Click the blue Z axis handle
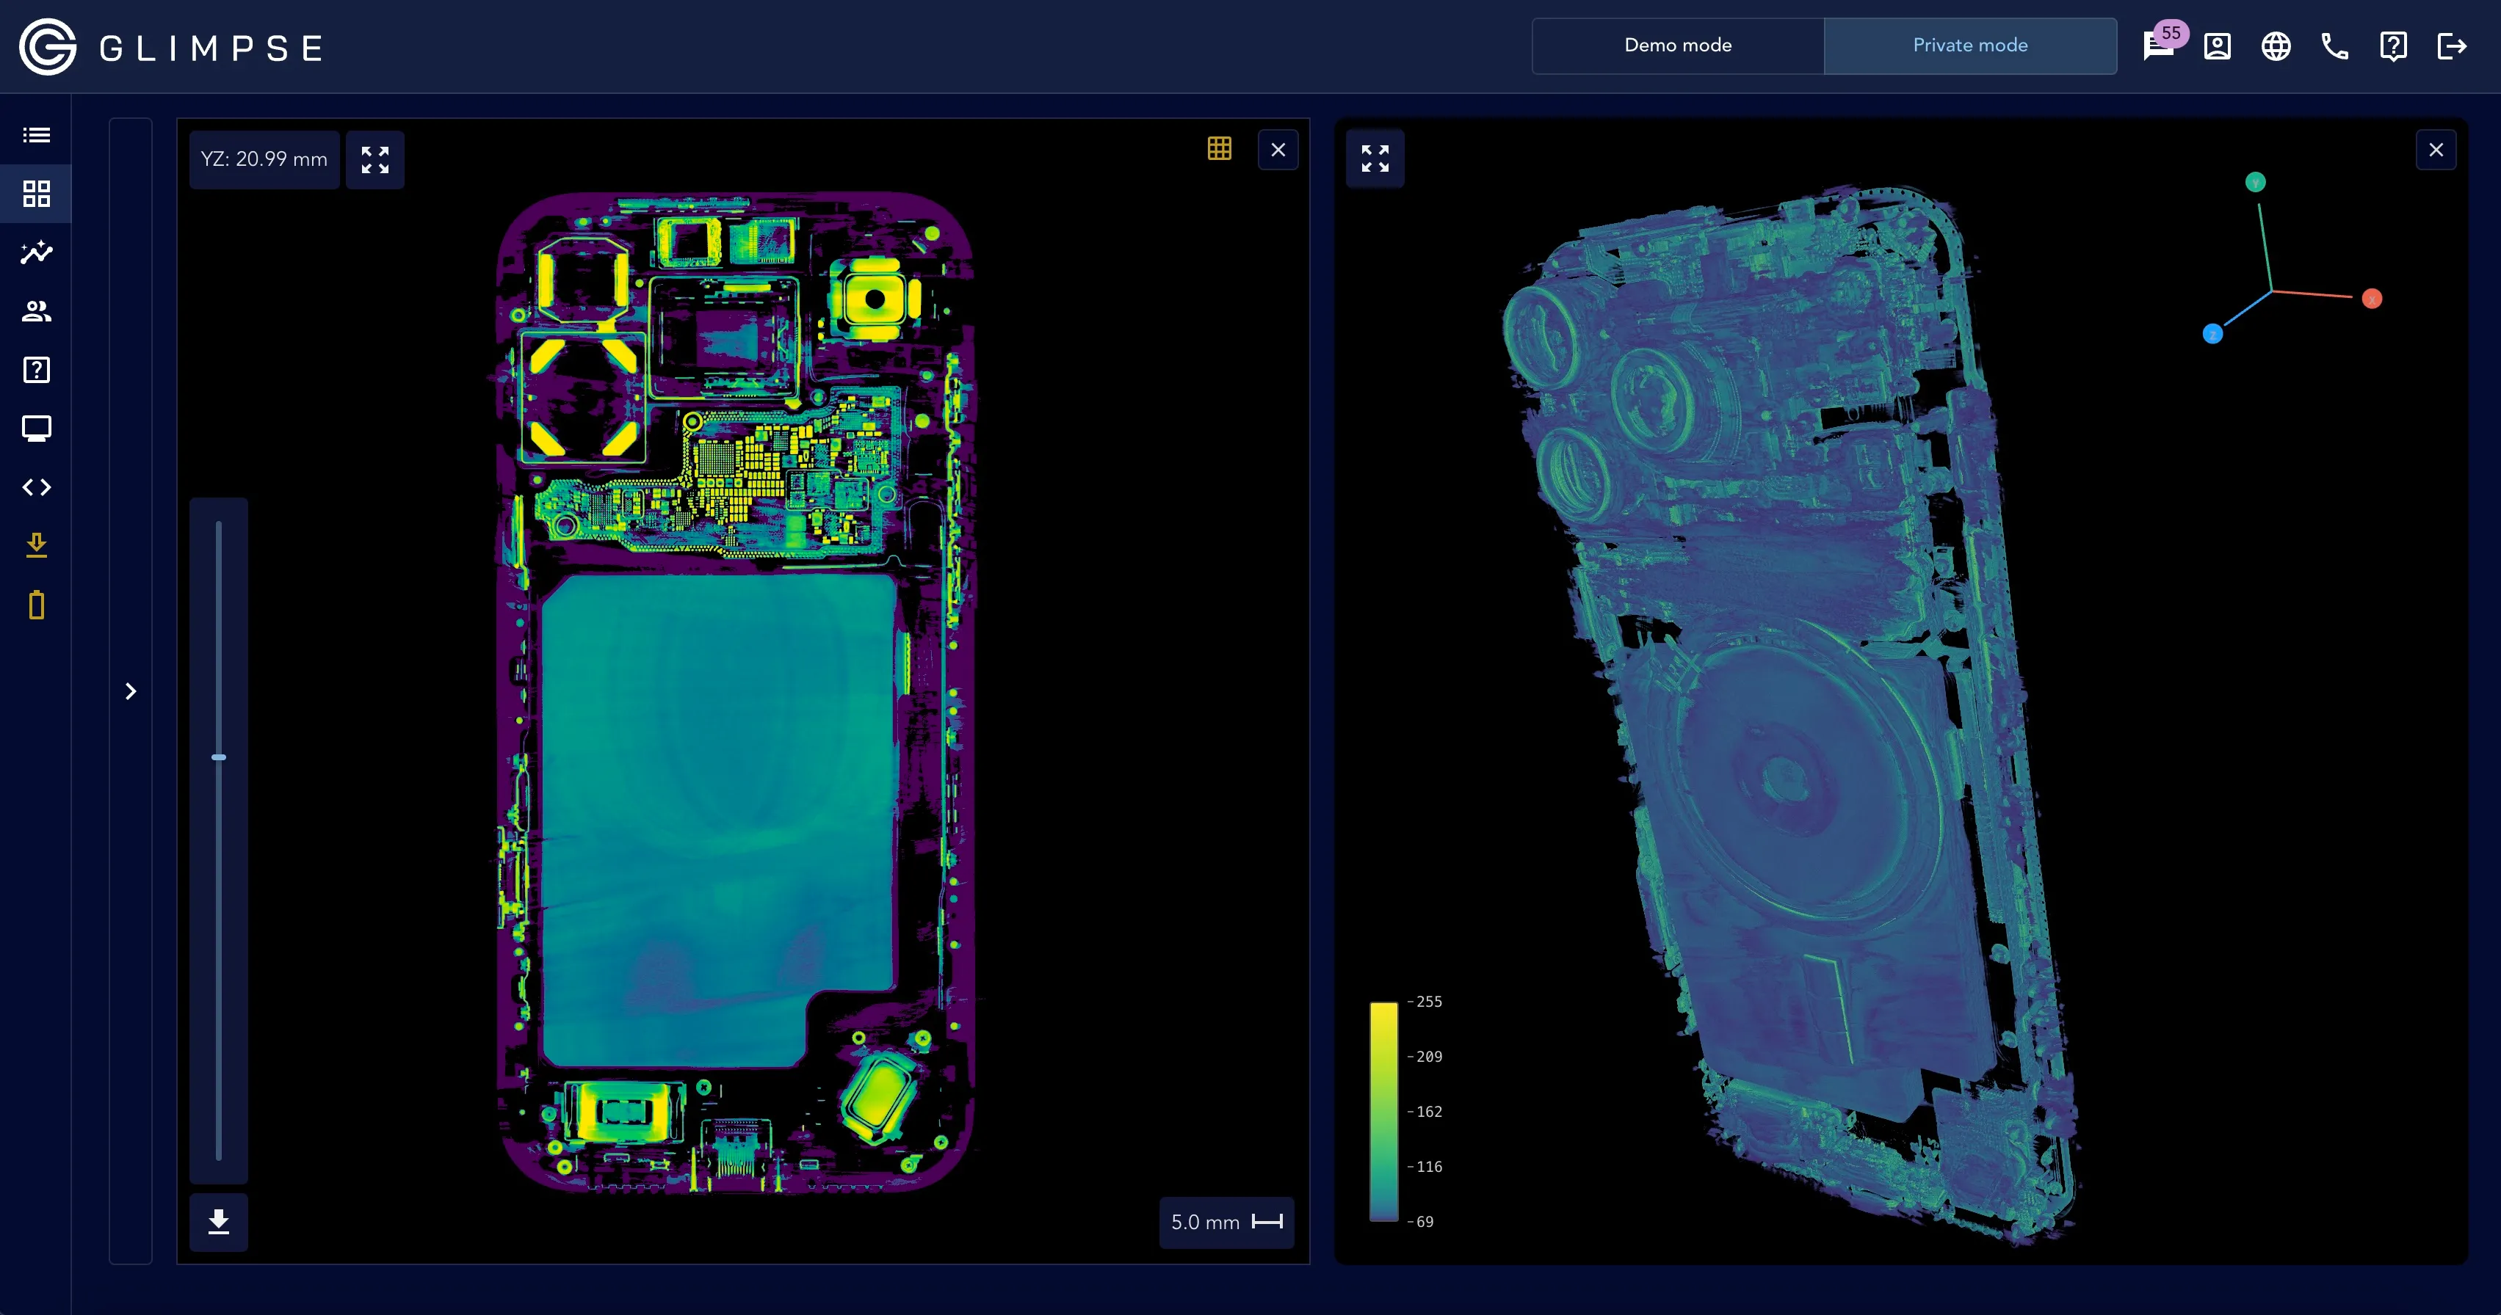2501x1315 pixels. [x=2212, y=334]
